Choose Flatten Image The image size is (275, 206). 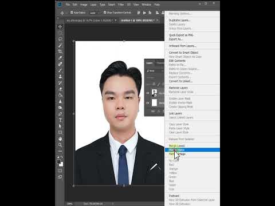point(177,154)
